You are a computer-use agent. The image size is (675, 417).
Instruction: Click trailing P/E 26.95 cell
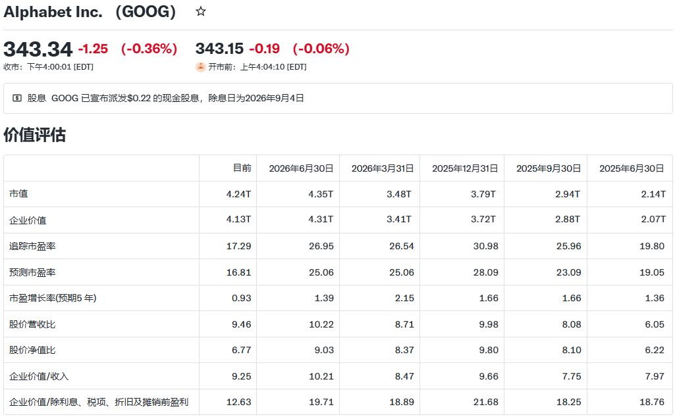[x=321, y=247]
